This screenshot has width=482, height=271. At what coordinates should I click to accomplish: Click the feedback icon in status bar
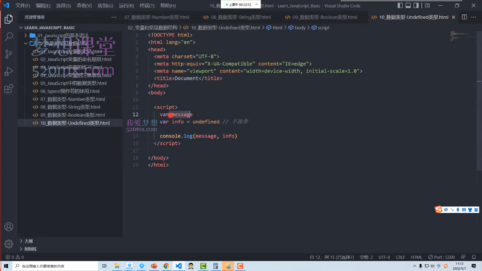pos(464,257)
